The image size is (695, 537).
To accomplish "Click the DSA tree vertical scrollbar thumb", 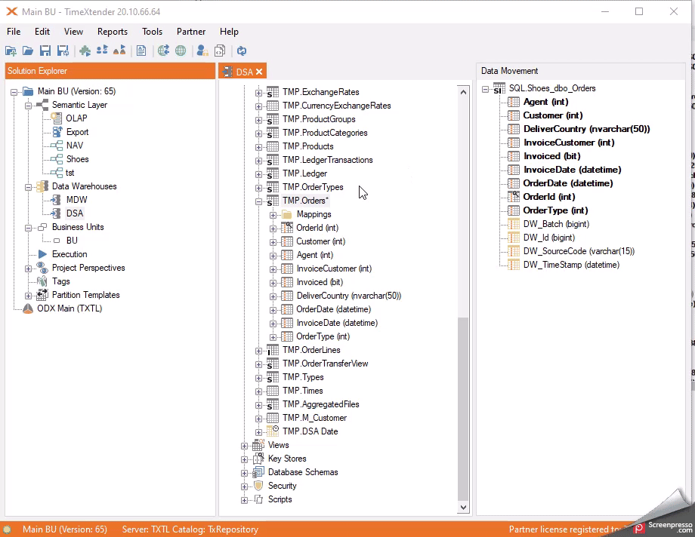I will pyautogui.click(x=463, y=410).
